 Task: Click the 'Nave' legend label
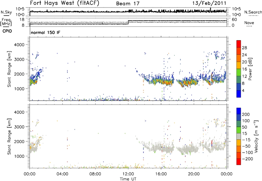pos(249,23)
